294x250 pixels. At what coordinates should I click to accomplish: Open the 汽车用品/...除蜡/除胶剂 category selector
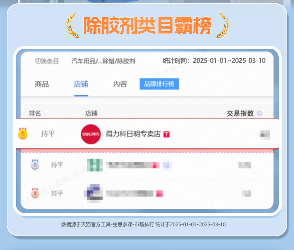pos(103,61)
